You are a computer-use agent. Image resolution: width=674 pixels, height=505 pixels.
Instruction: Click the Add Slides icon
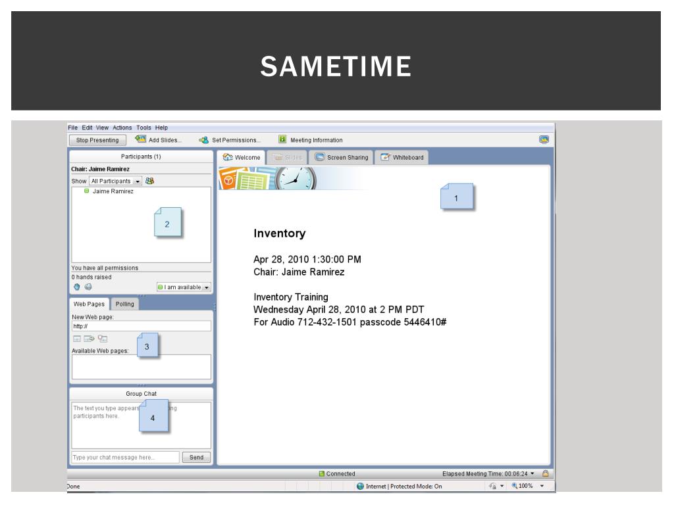click(x=140, y=139)
